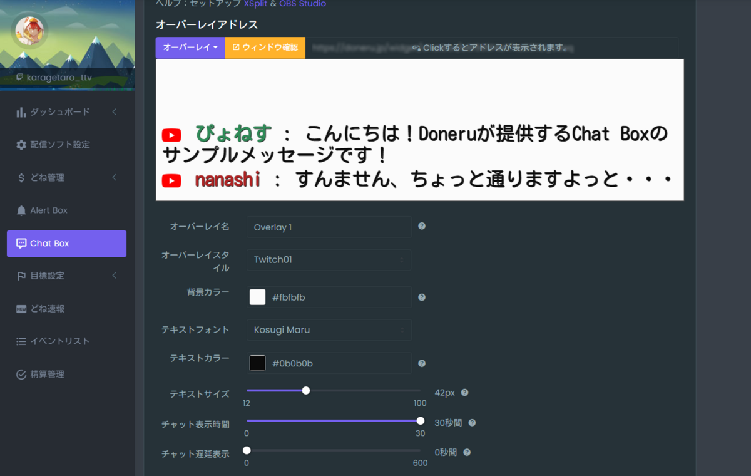751x476 pixels.
Task: Click the イベントリスト list icon
Action: tap(21, 341)
